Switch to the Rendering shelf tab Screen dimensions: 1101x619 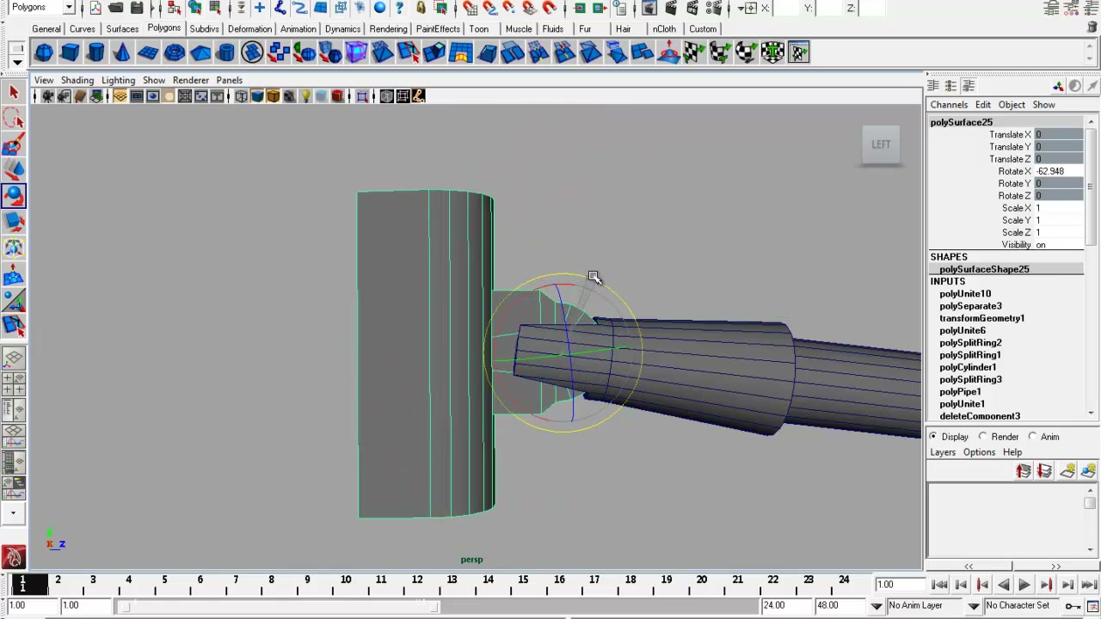[388, 29]
